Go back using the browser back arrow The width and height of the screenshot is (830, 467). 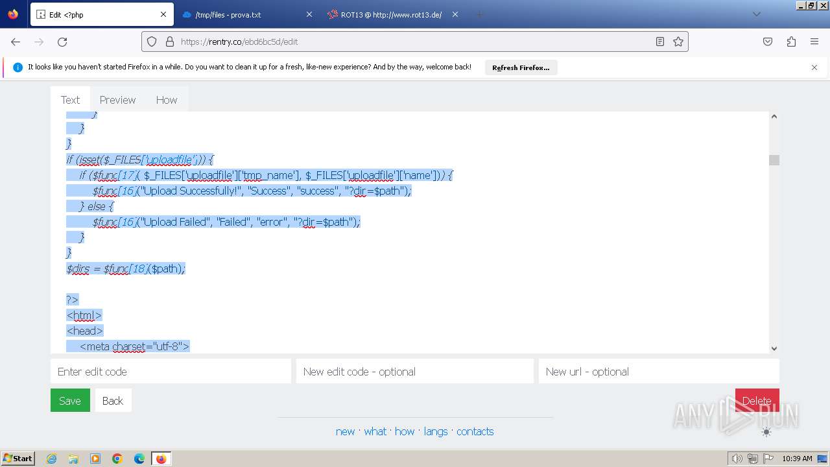pyautogui.click(x=16, y=42)
